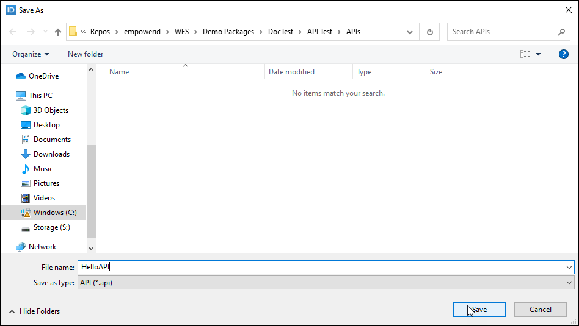579x326 pixels.
Task: Click the Up one level arrow
Action: (x=58, y=32)
